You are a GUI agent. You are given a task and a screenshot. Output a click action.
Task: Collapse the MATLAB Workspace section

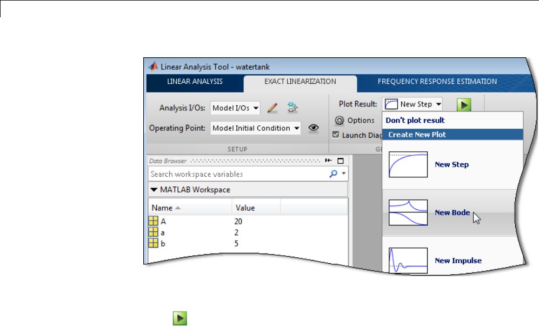(154, 190)
